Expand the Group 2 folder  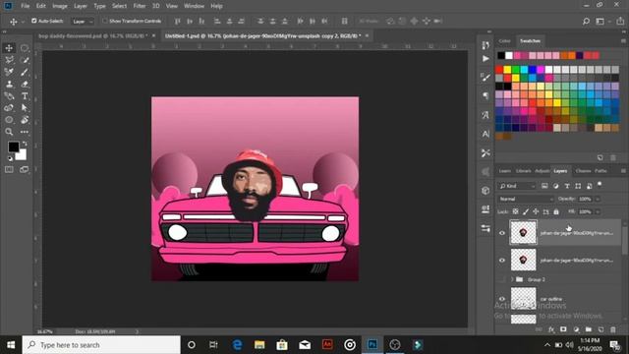tap(512, 279)
